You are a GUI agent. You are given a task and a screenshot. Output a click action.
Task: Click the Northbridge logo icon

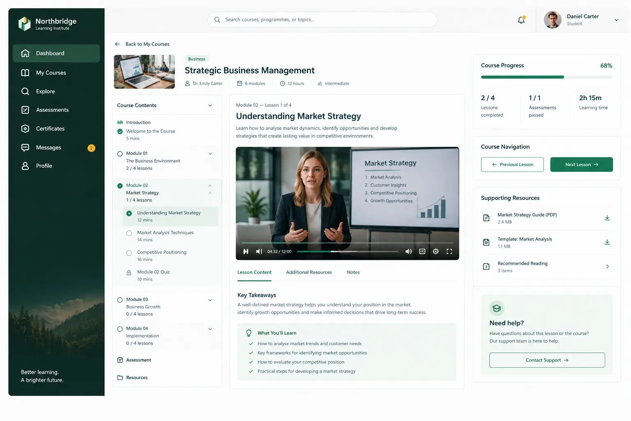[25, 24]
